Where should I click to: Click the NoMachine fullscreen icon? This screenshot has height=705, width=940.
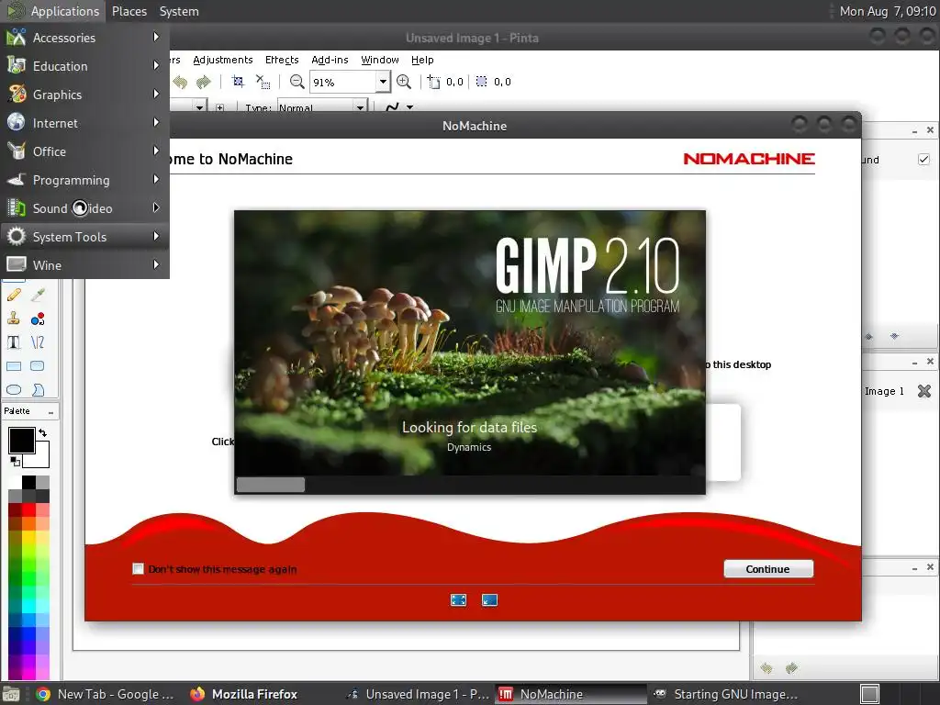pyautogui.click(x=459, y=600)
